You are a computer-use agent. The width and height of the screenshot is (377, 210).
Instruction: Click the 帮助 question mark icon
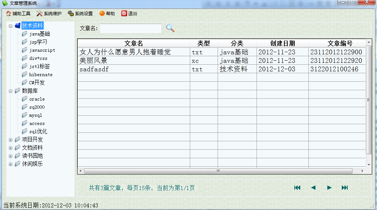102,13
